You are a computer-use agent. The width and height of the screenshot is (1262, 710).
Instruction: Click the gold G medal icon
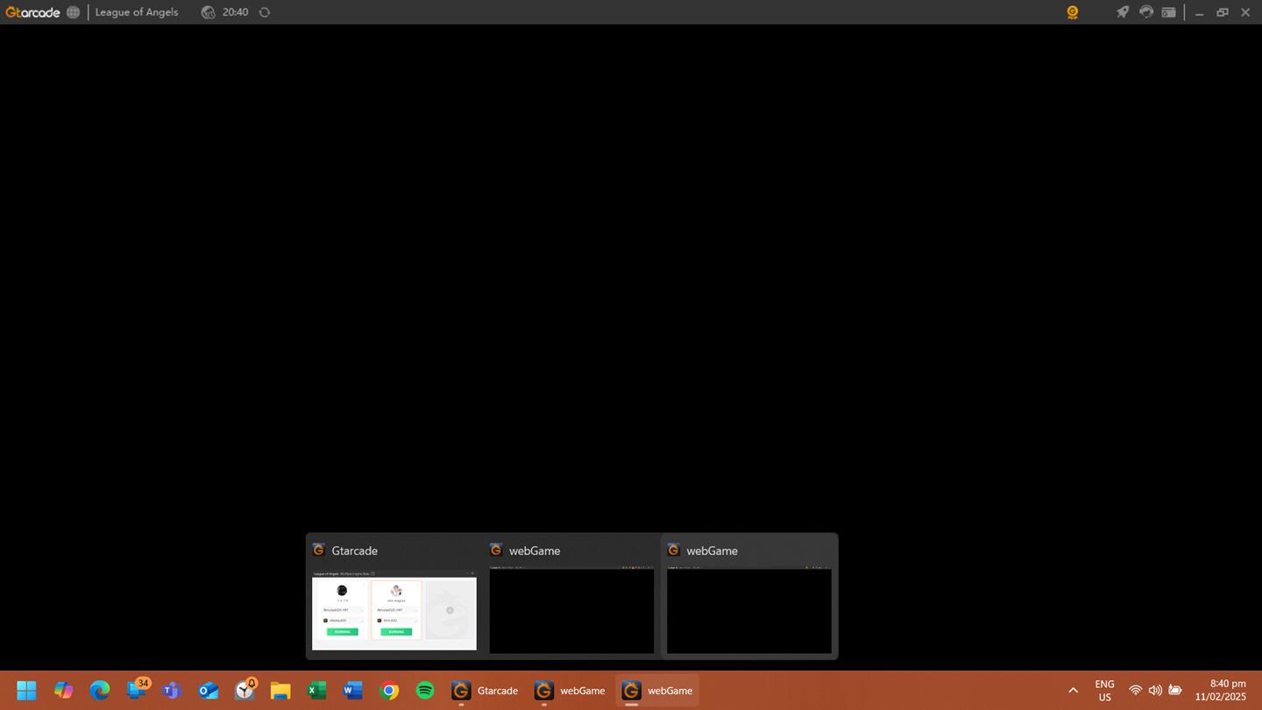(x=1072, y=12)
